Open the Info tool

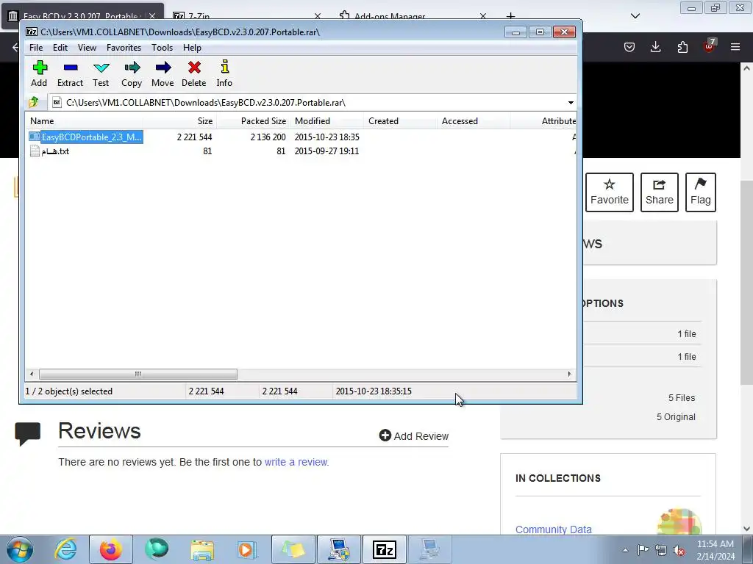pos(224,73)
